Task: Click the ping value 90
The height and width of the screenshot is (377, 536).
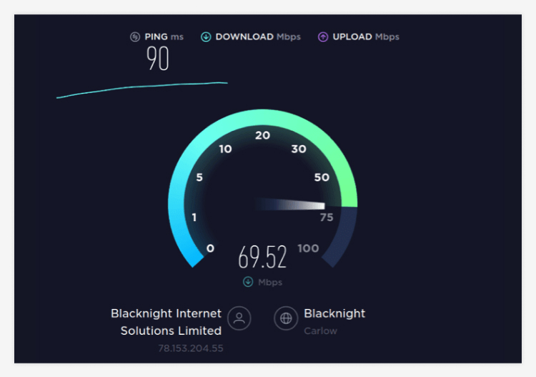Action: (x=158, y=59)
